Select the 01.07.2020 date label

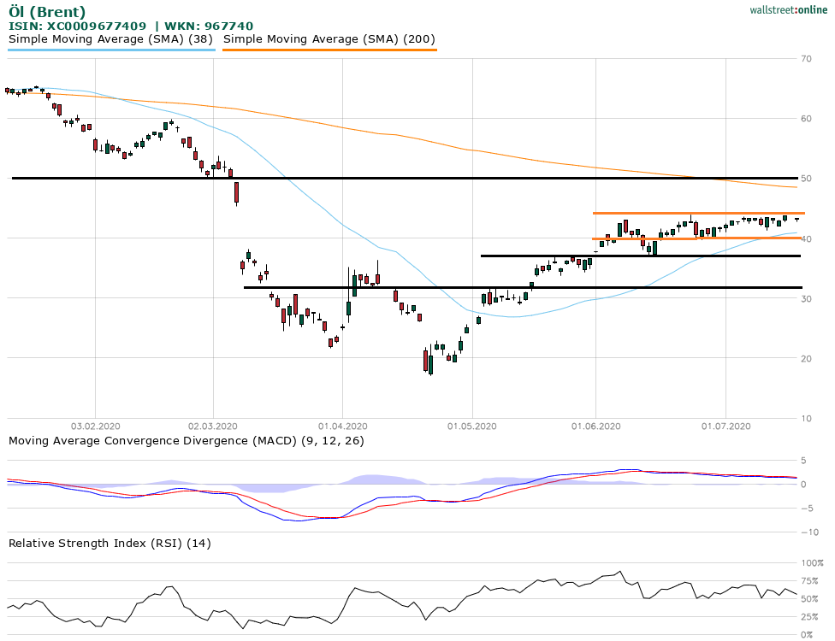click(x=725, y=426)
